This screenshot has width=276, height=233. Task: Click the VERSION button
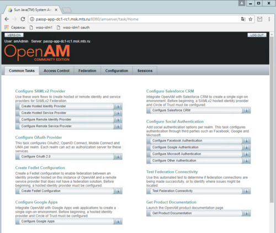coord(14,35)
